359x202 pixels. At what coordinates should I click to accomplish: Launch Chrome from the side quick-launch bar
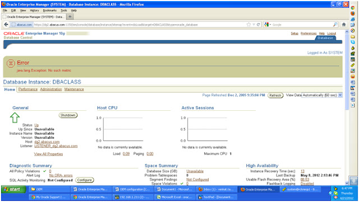(x=353, y=7)
